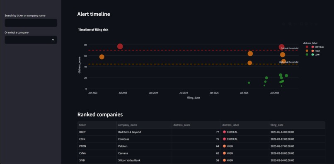Viewport: 334px width, 164px height.
Task: Click the filing date 2023-02-24 cell
Action: (x=297, y=160)
